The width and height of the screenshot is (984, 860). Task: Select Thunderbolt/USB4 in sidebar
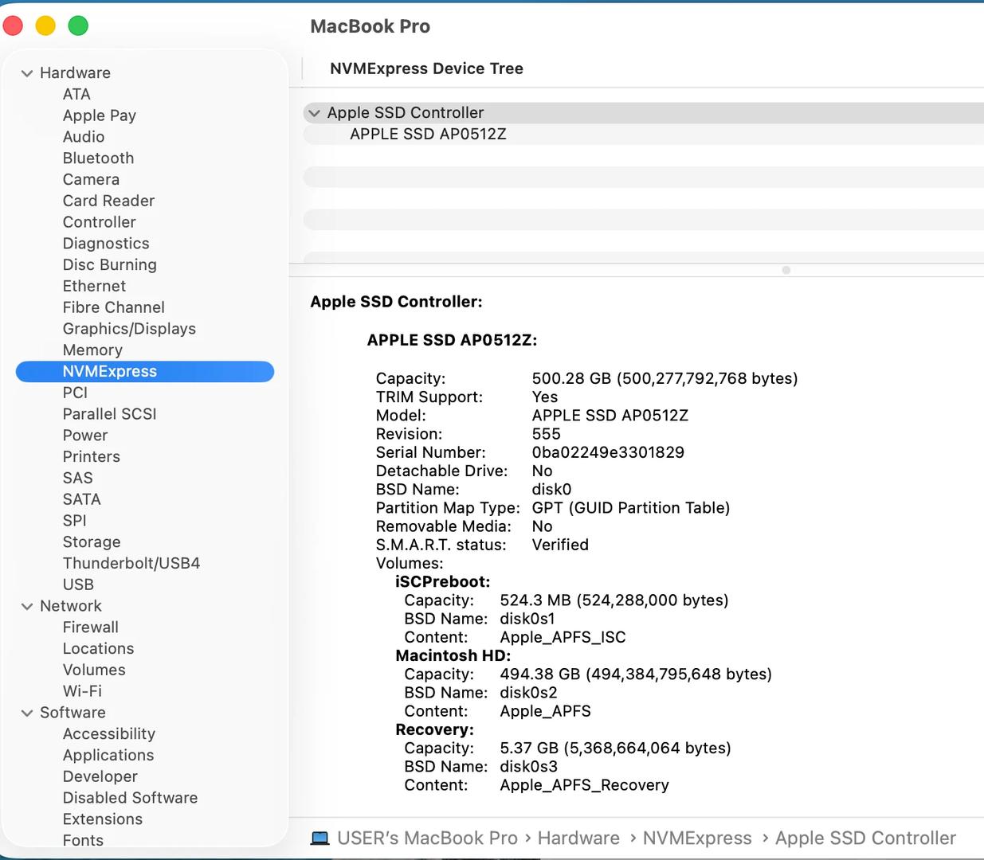coord(131,563)
